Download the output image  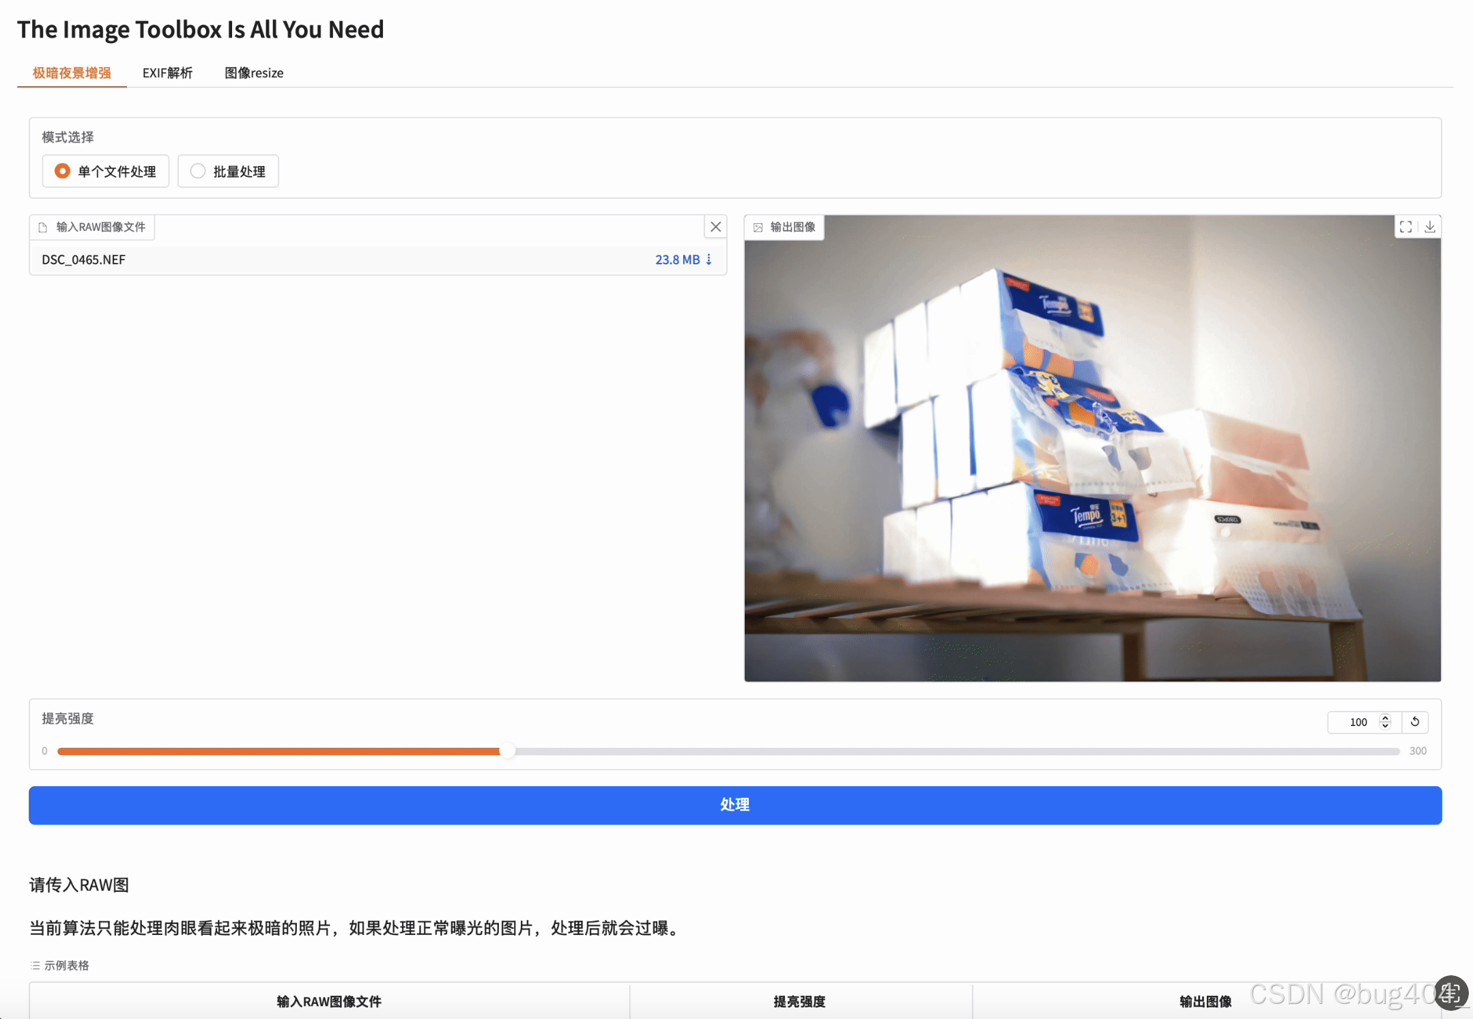1429,227
